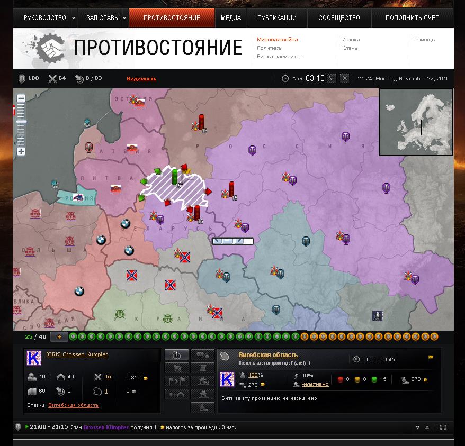Click the map zoom level slider handle
This screenshot has height=446, width=465.
21,122
